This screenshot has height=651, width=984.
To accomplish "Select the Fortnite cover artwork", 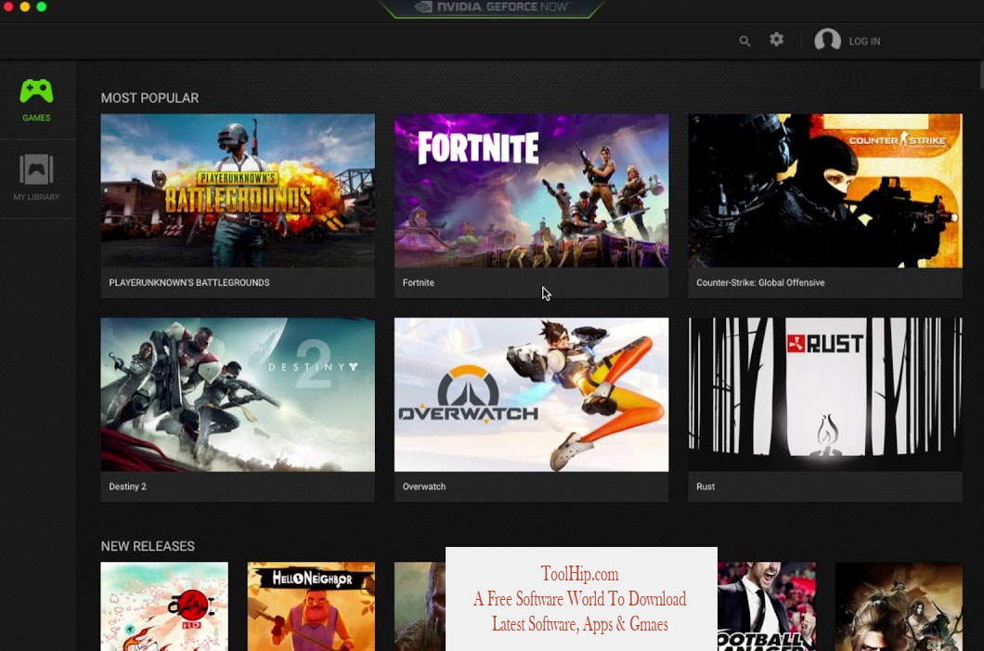I will 532,190.
